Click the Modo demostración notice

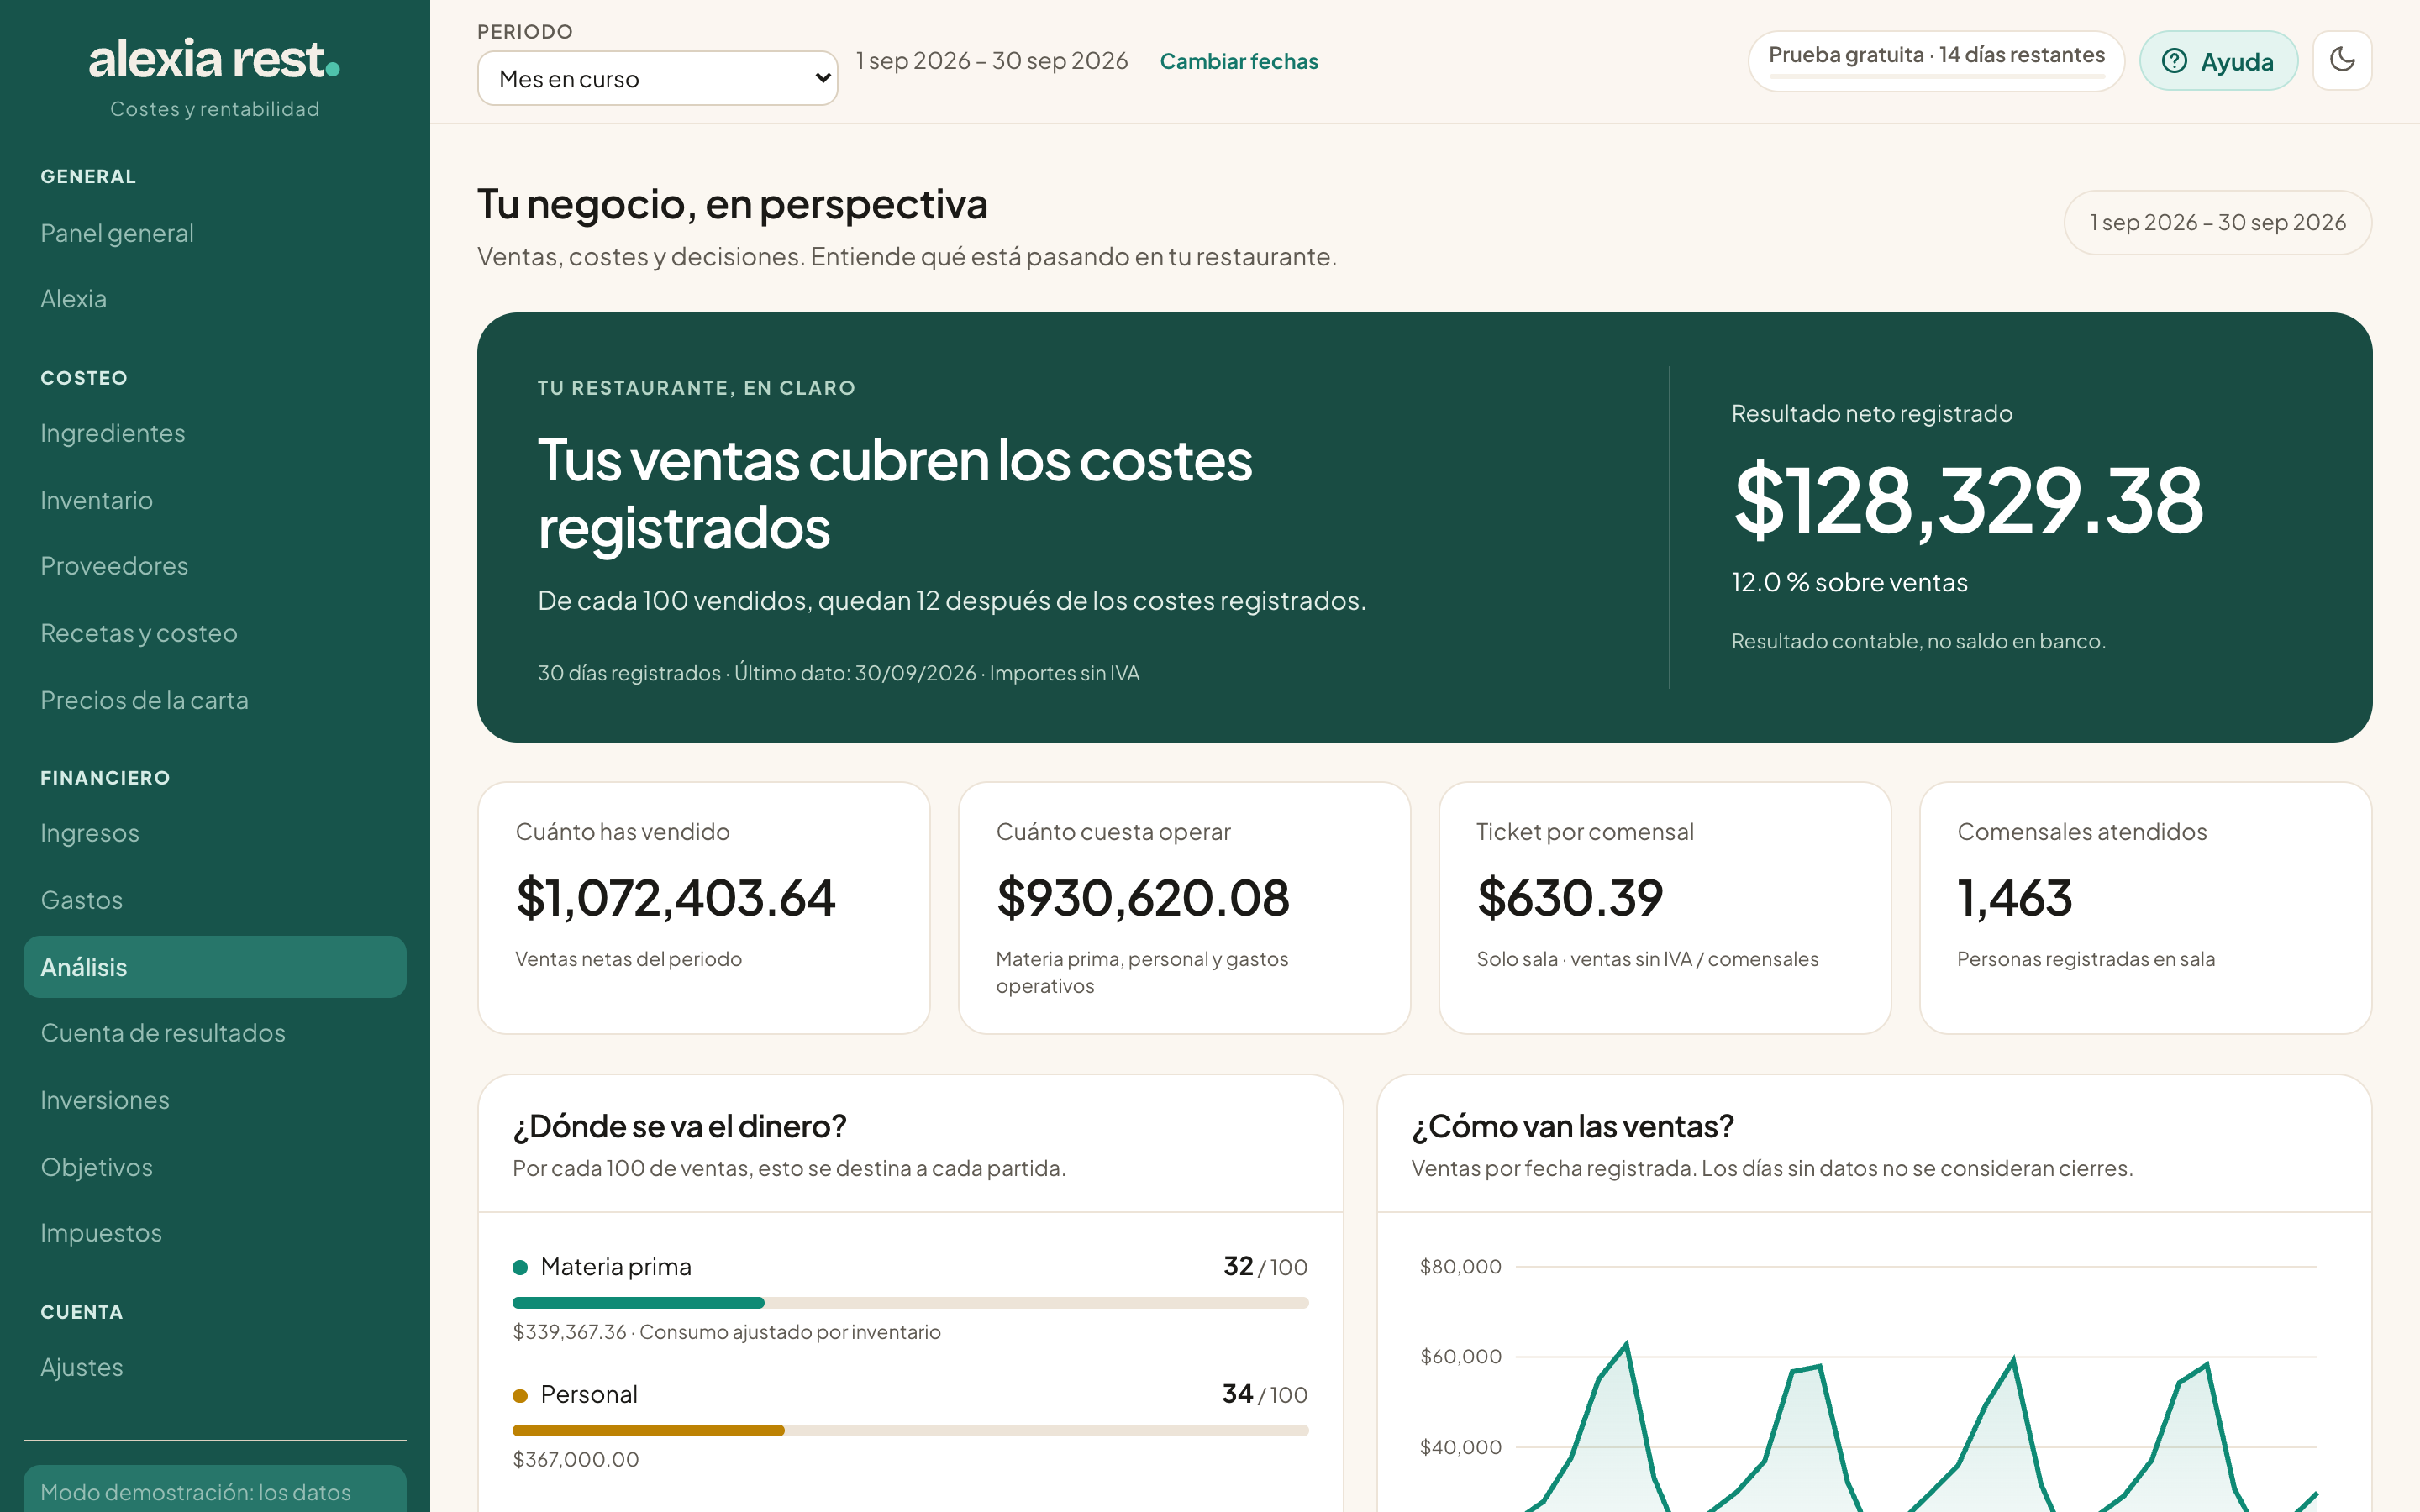point(214,1489)
